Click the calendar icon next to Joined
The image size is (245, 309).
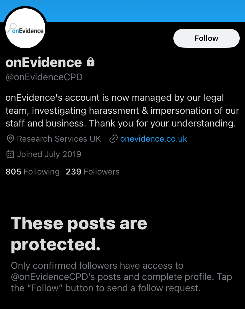click(10, 154)
